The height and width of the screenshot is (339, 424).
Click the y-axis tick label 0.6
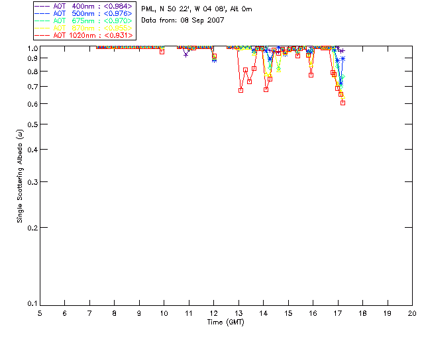click(32, 104)
